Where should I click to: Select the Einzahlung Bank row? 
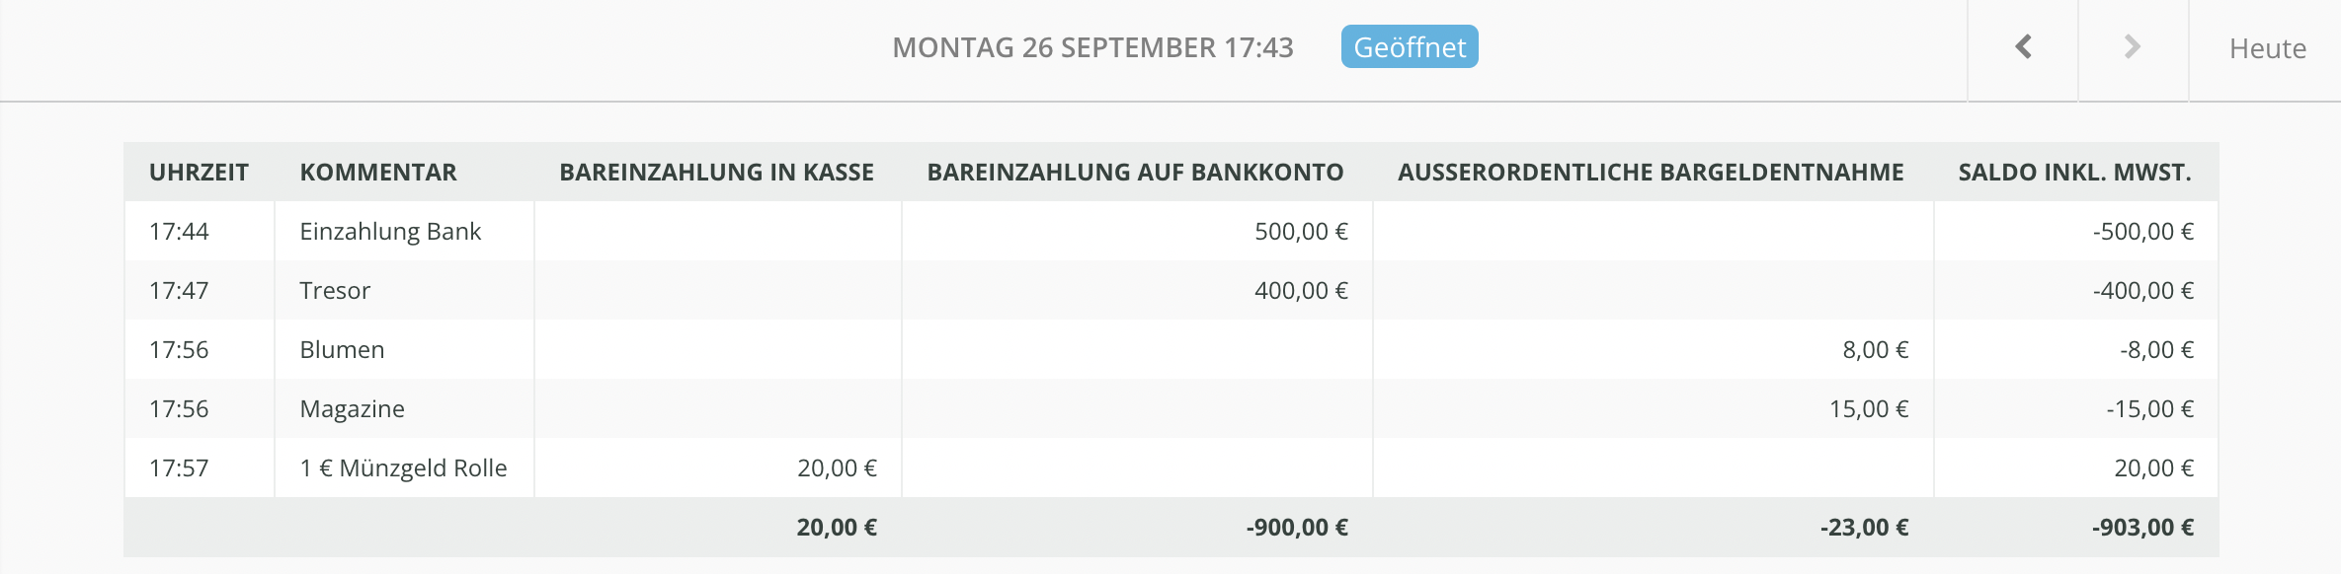(390, 232)
